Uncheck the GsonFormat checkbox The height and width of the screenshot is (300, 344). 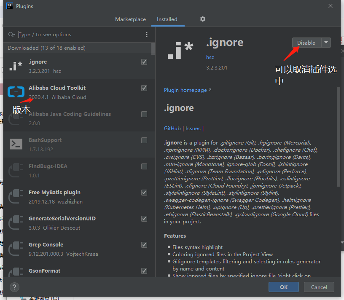pyautogui.click(x=144, y=271)
